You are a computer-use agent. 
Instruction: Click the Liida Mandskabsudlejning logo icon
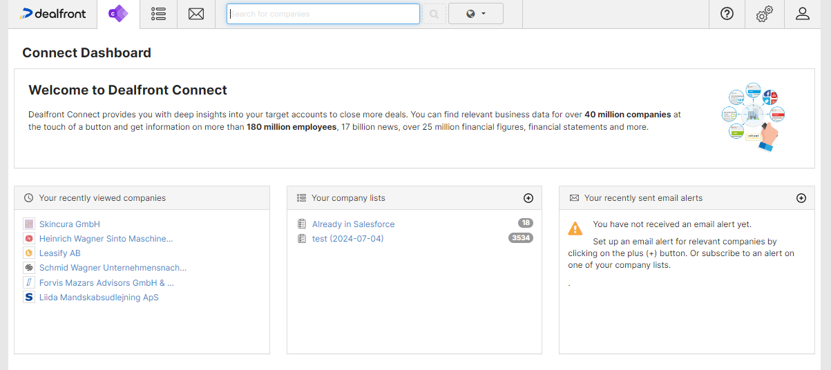pos(29,298)
